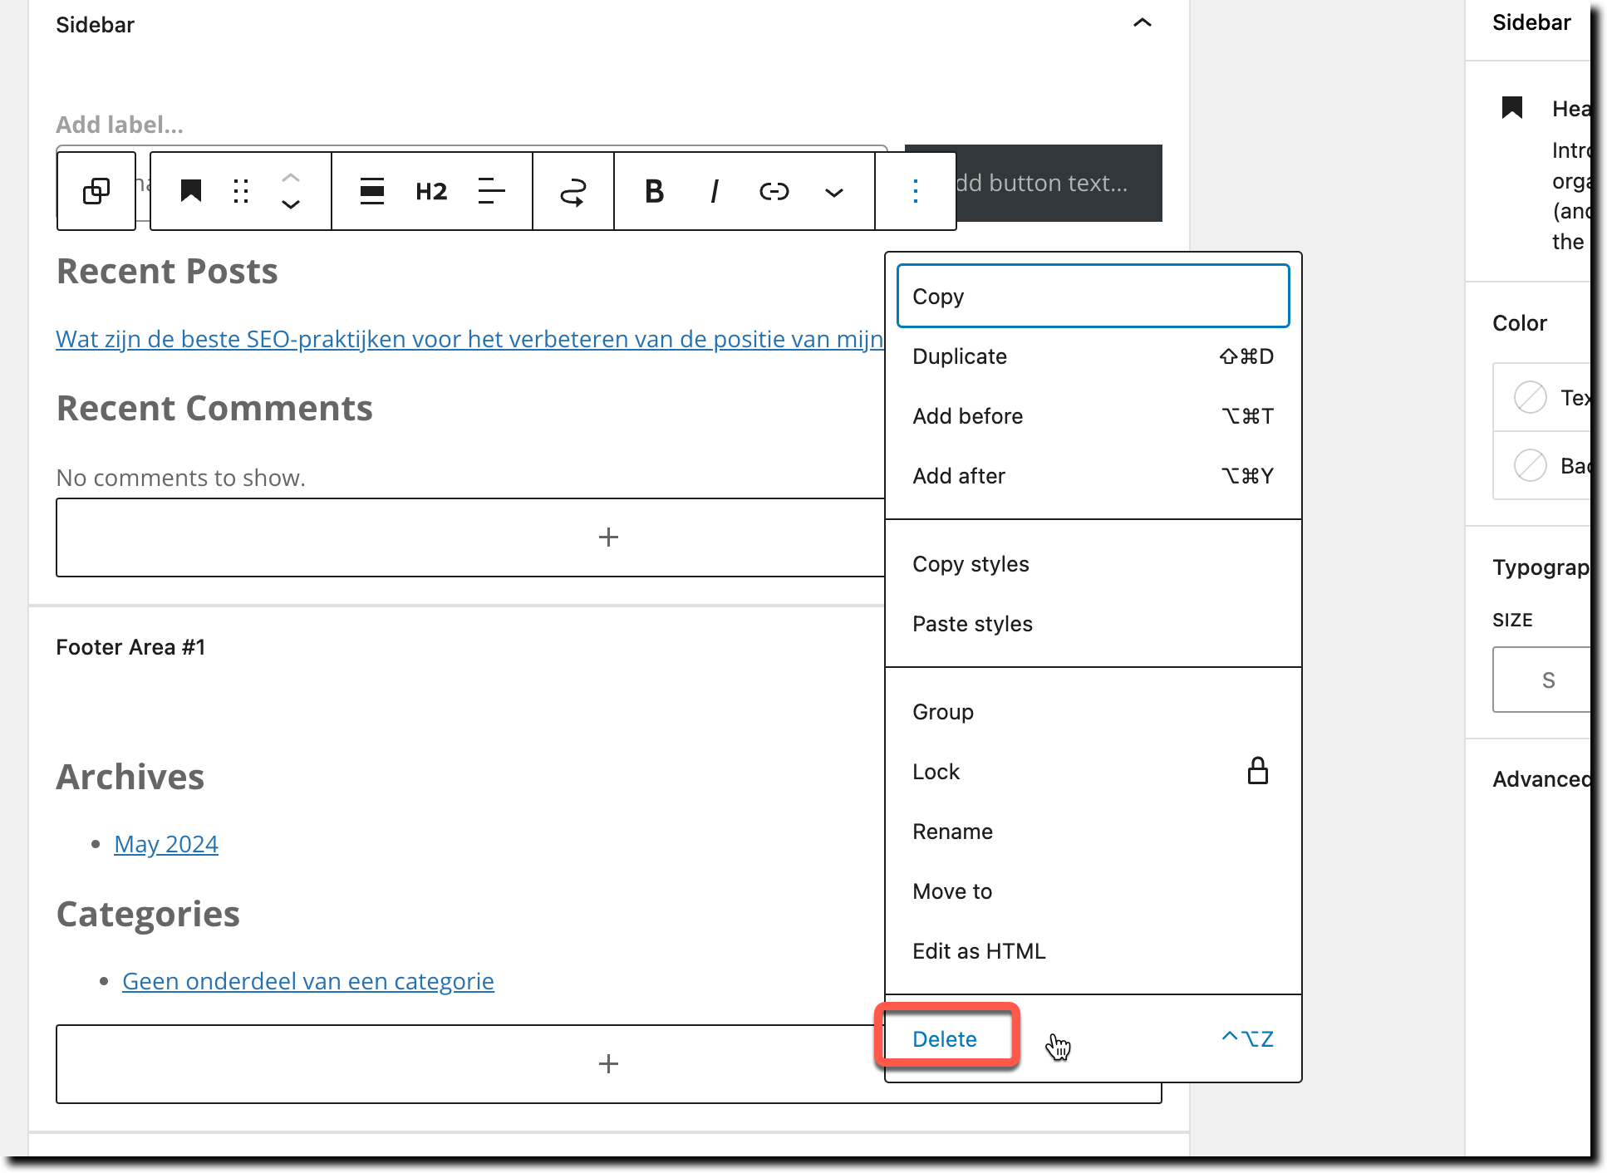Click the Recent Comments heading
Viewport: 1607px width, 1173px height.
click(214, 409)
